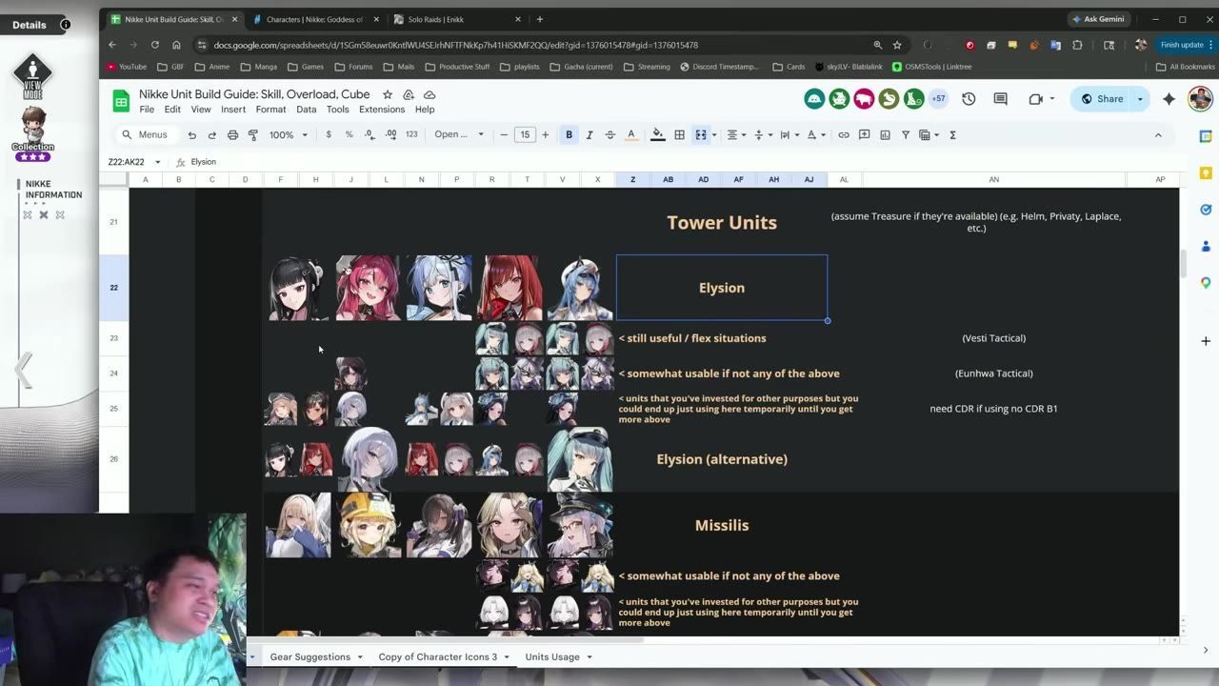Open all comments panel

tap(1000, 99)
